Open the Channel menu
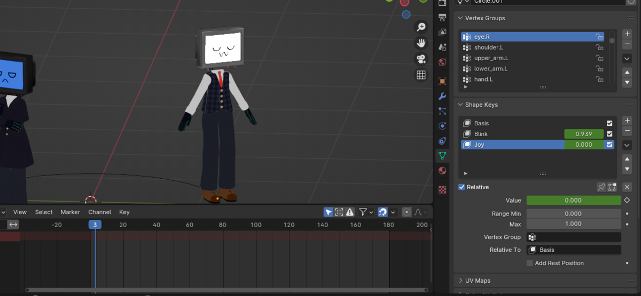641x296 pixels. tap(99, 212)
